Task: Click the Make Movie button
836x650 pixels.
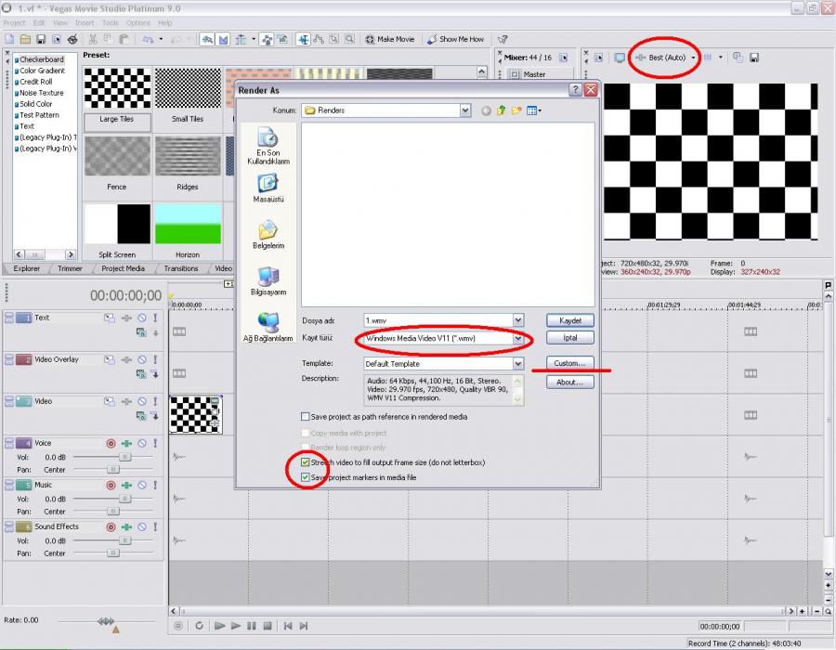Action: pyautogui.click(x=390, y=39)
